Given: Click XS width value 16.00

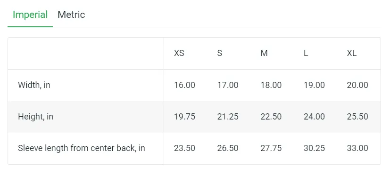Looking at the screenshot, I should (184, 85).
